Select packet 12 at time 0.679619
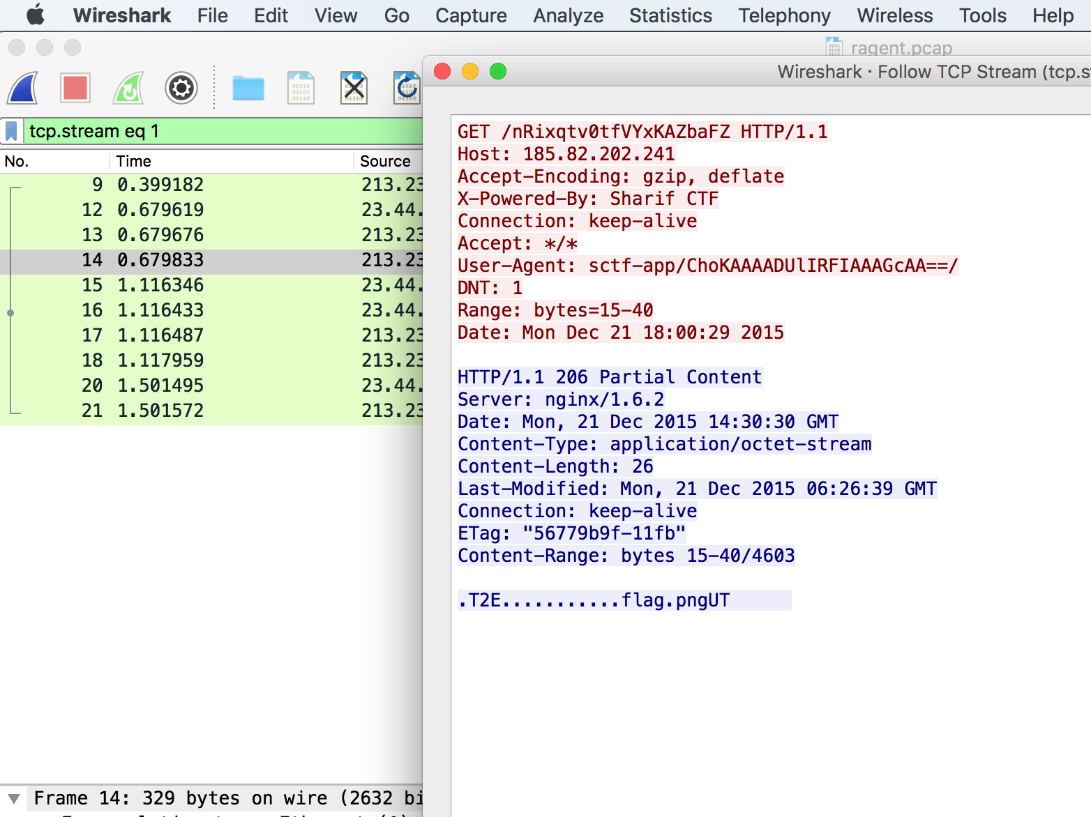1091x817 pixels. click(211, 210)
